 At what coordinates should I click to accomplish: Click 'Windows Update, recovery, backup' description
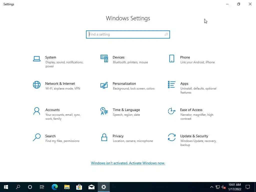coord(198,143)
